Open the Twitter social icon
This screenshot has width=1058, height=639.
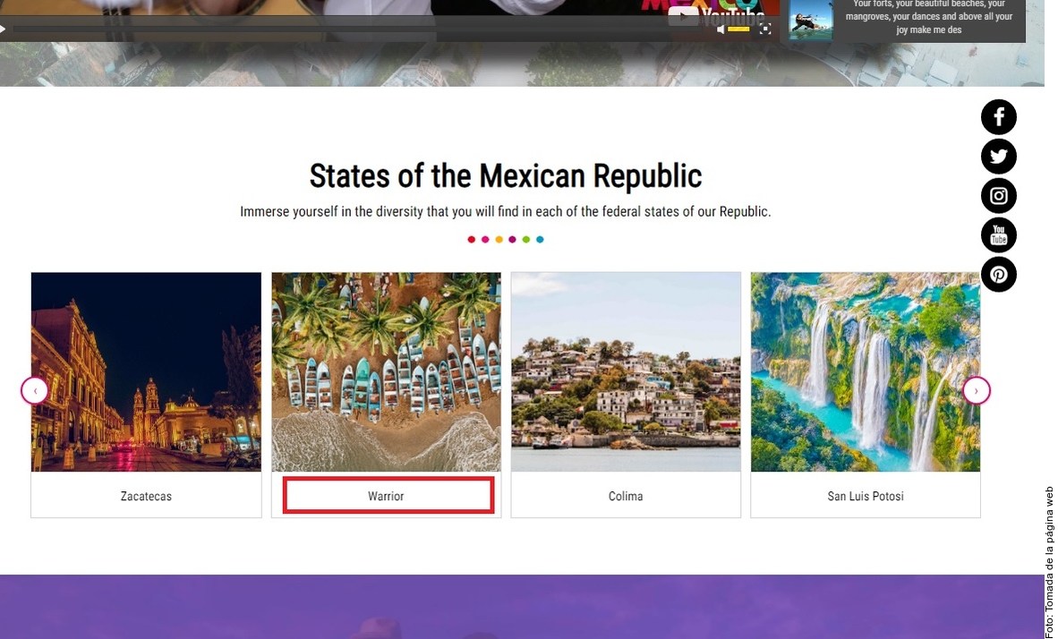tap(999, 157)
